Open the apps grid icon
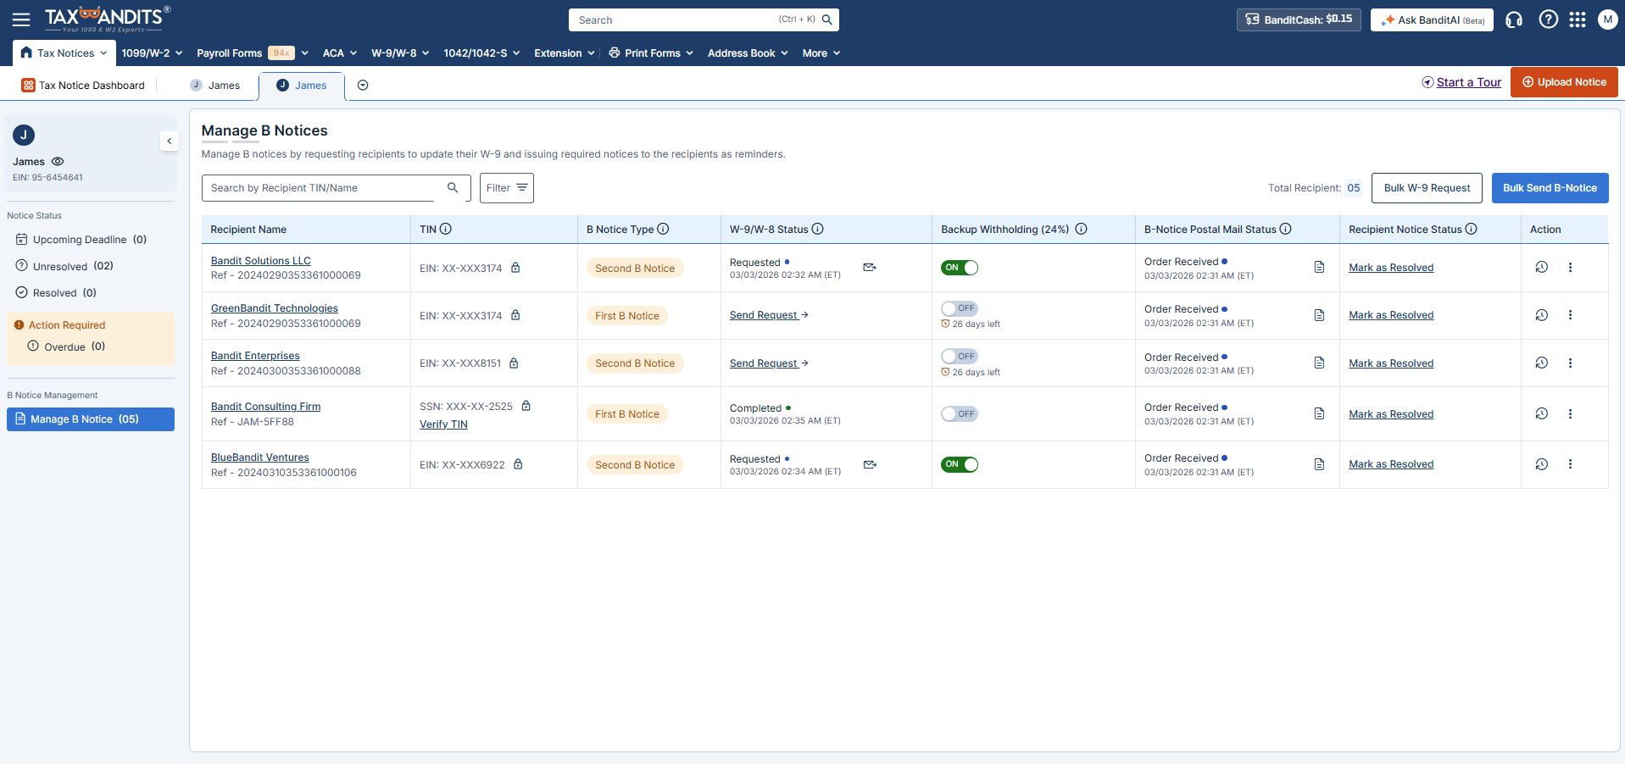The image size is (1625, 765). [1577, 19]
